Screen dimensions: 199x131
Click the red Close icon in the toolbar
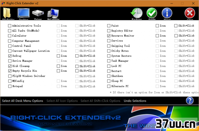click(190, 13)
